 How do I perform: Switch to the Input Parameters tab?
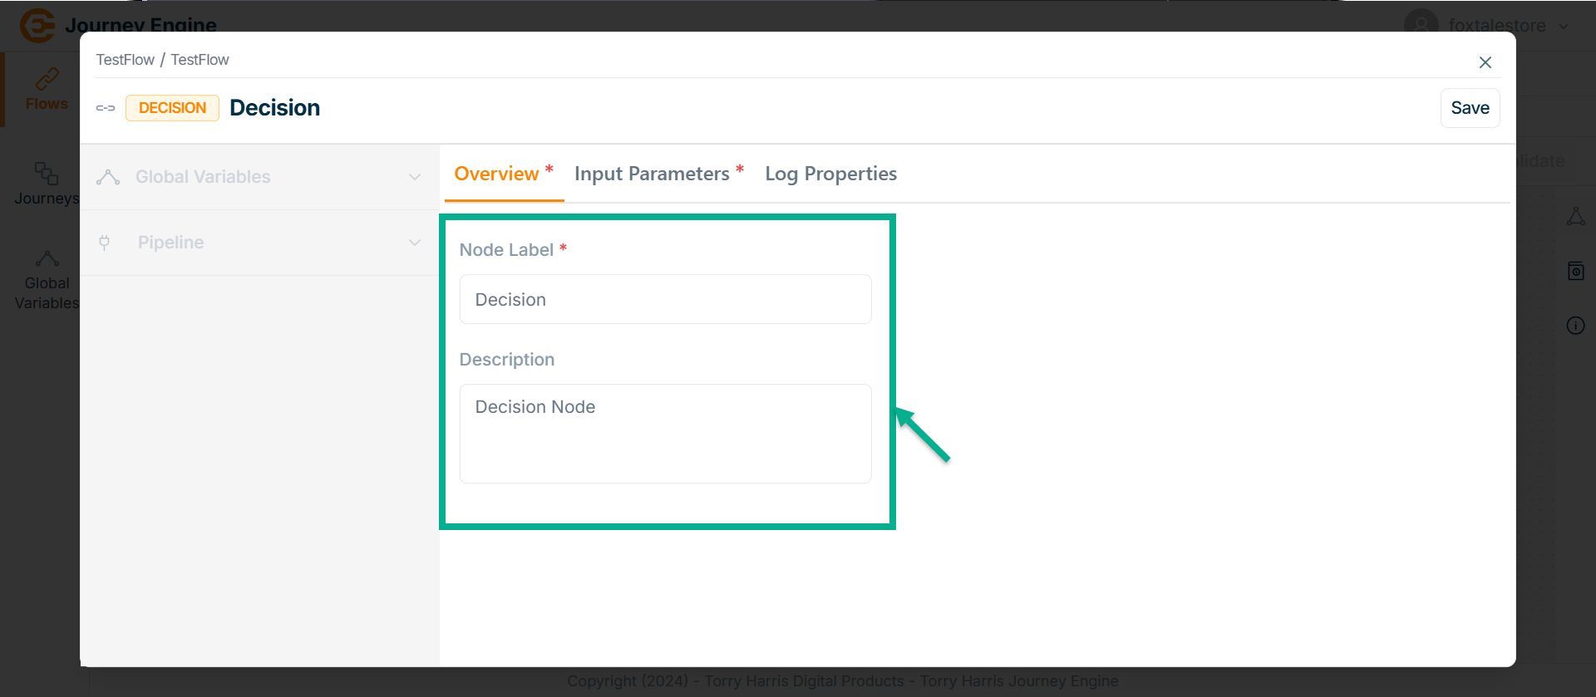point(652,174)
